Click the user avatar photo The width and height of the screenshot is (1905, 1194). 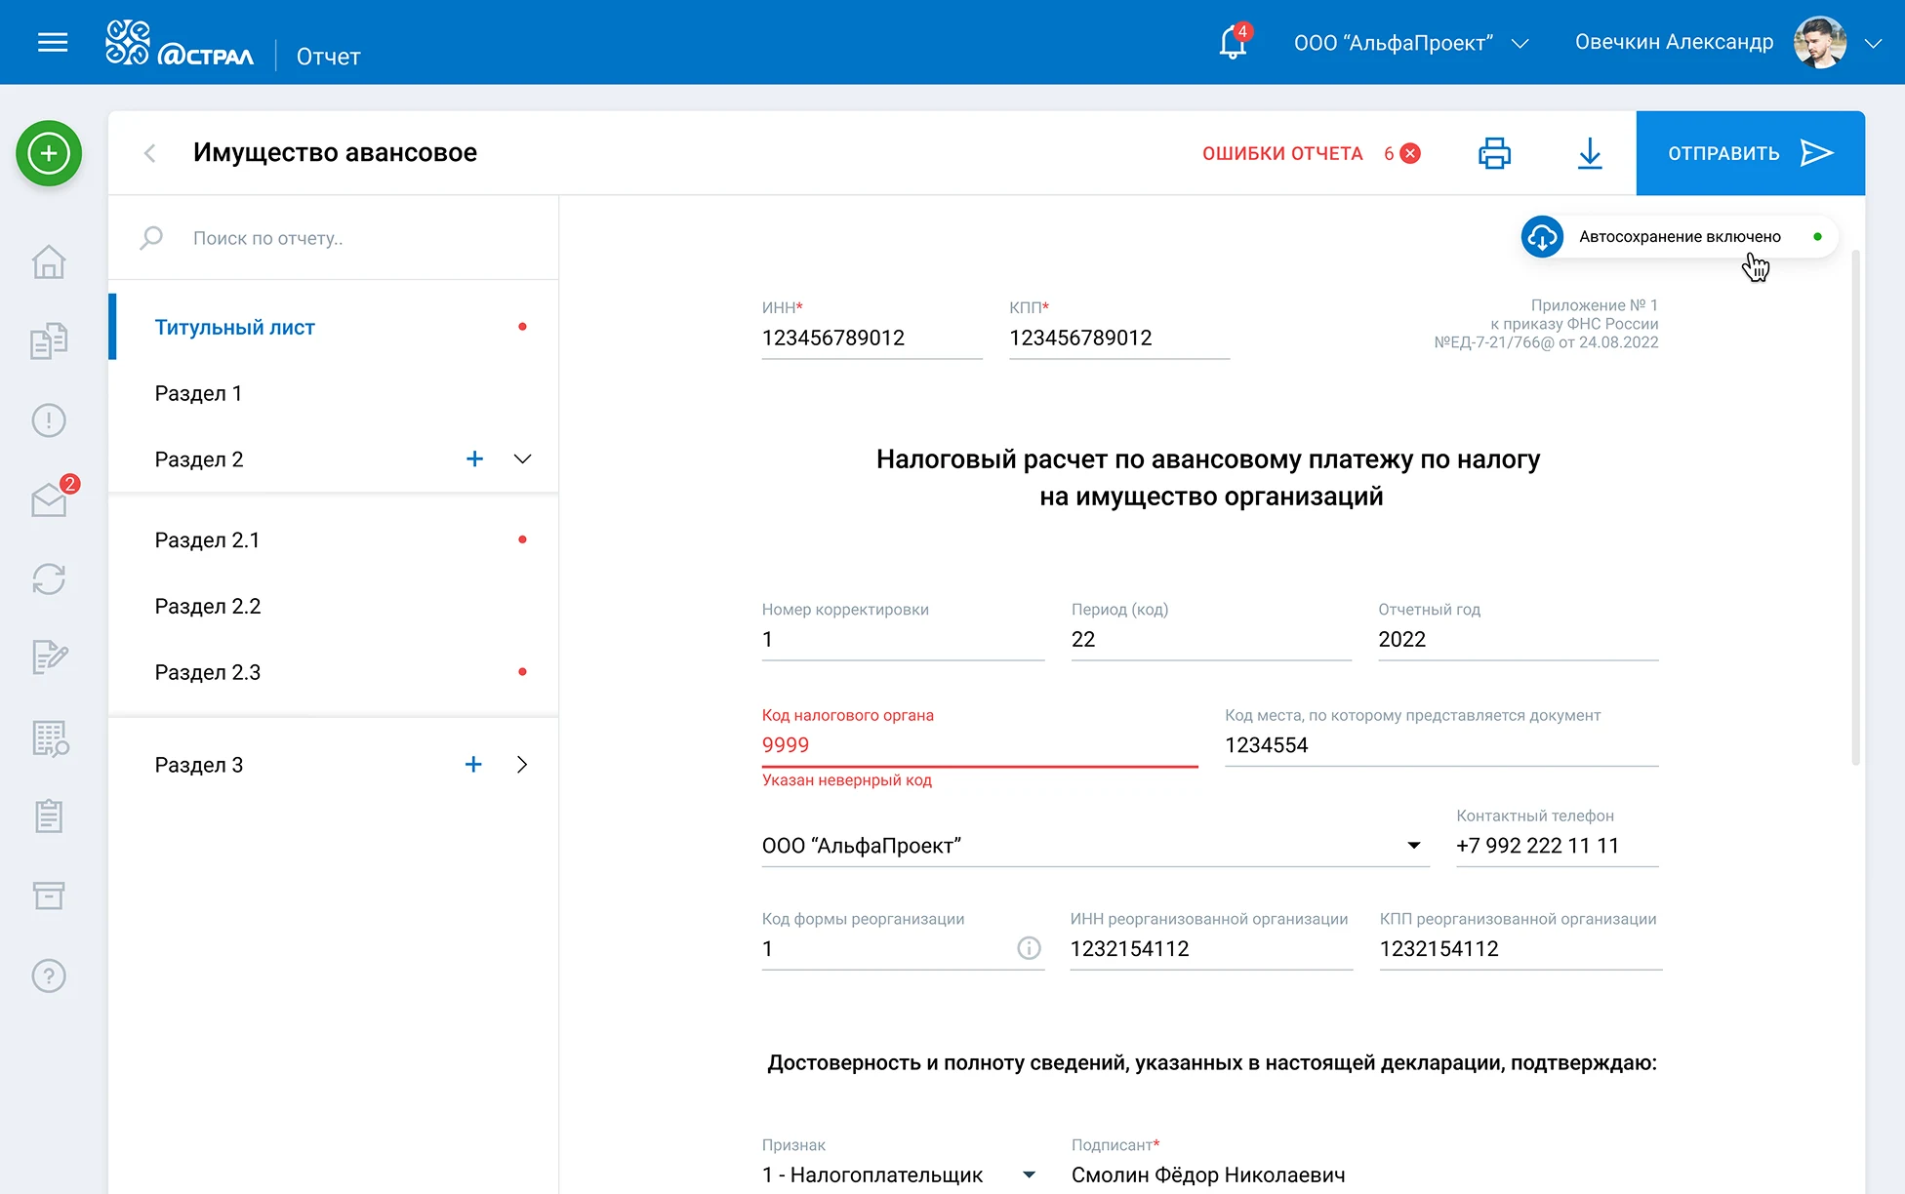coord(1820,43)
